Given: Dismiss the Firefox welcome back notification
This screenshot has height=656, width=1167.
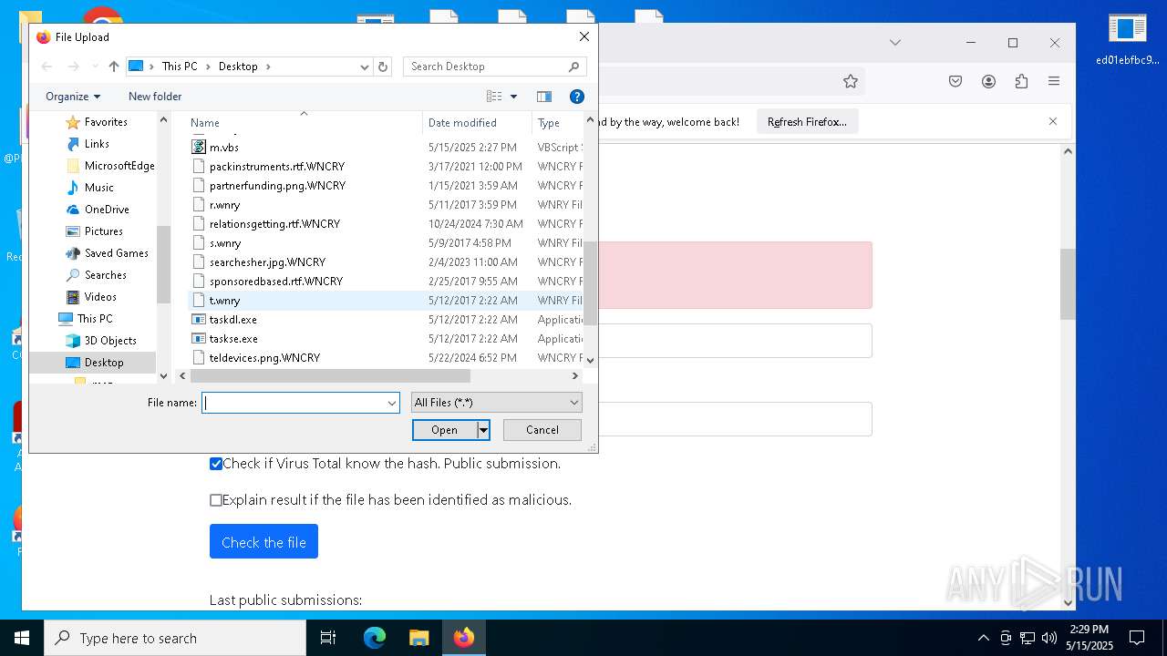Looking at the screenshot, I should point(1053,121).
